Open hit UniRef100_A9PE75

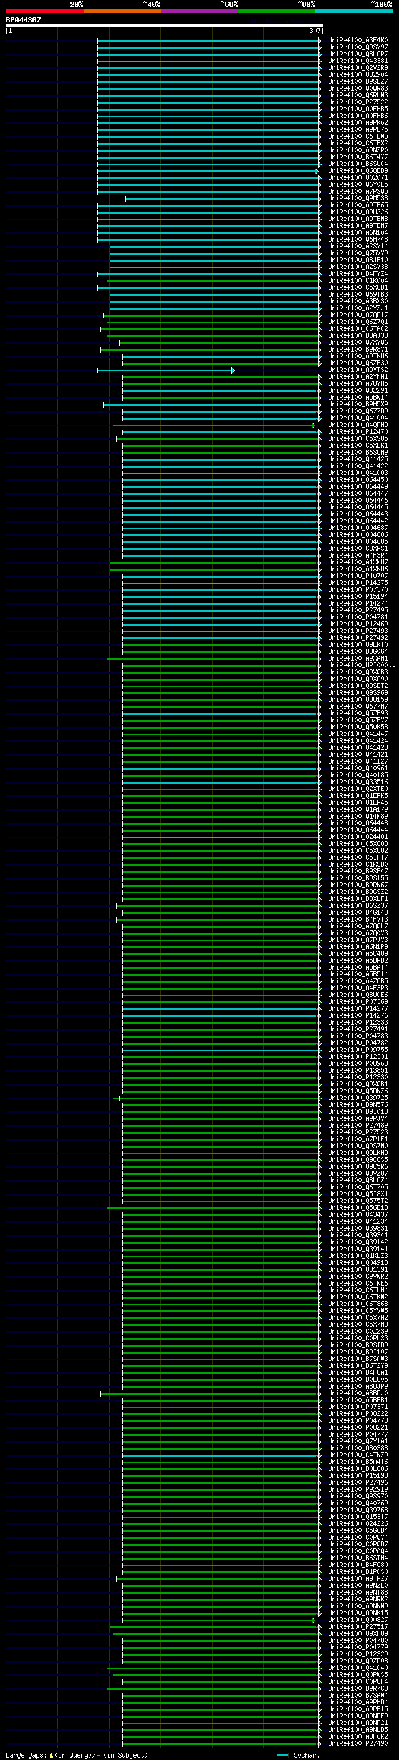point(357,130)
